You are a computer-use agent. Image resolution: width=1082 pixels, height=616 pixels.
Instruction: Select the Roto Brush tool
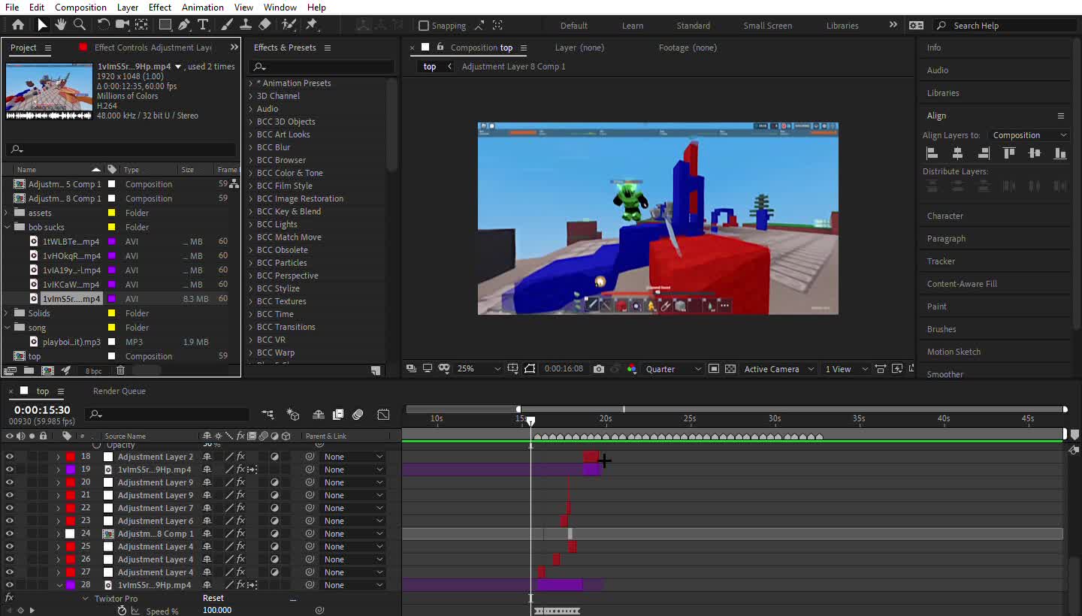[x=289, y=25]
